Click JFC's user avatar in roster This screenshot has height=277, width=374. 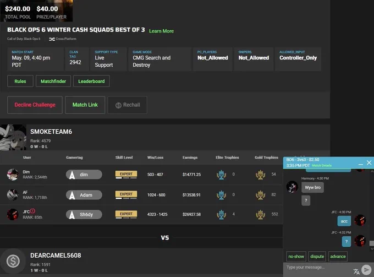coord(13,214)
